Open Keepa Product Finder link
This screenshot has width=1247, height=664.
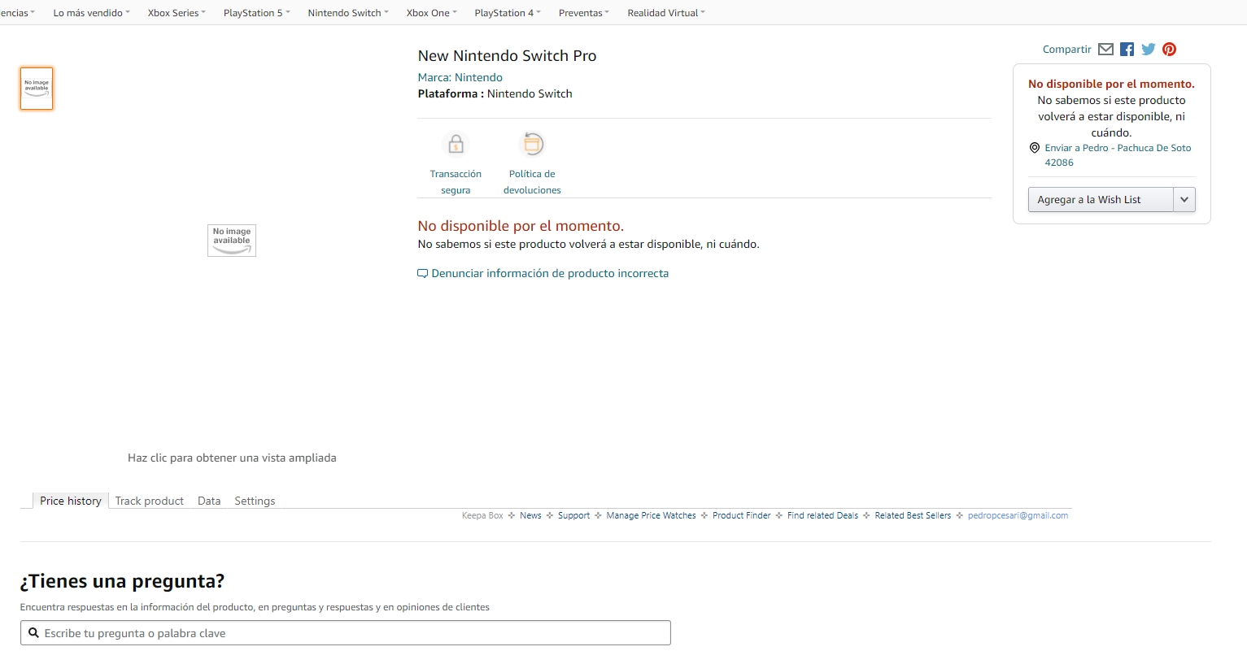tap(741, 515)
